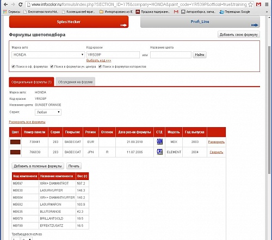Click the LASURKUPFER component name cell

[57, 190]
